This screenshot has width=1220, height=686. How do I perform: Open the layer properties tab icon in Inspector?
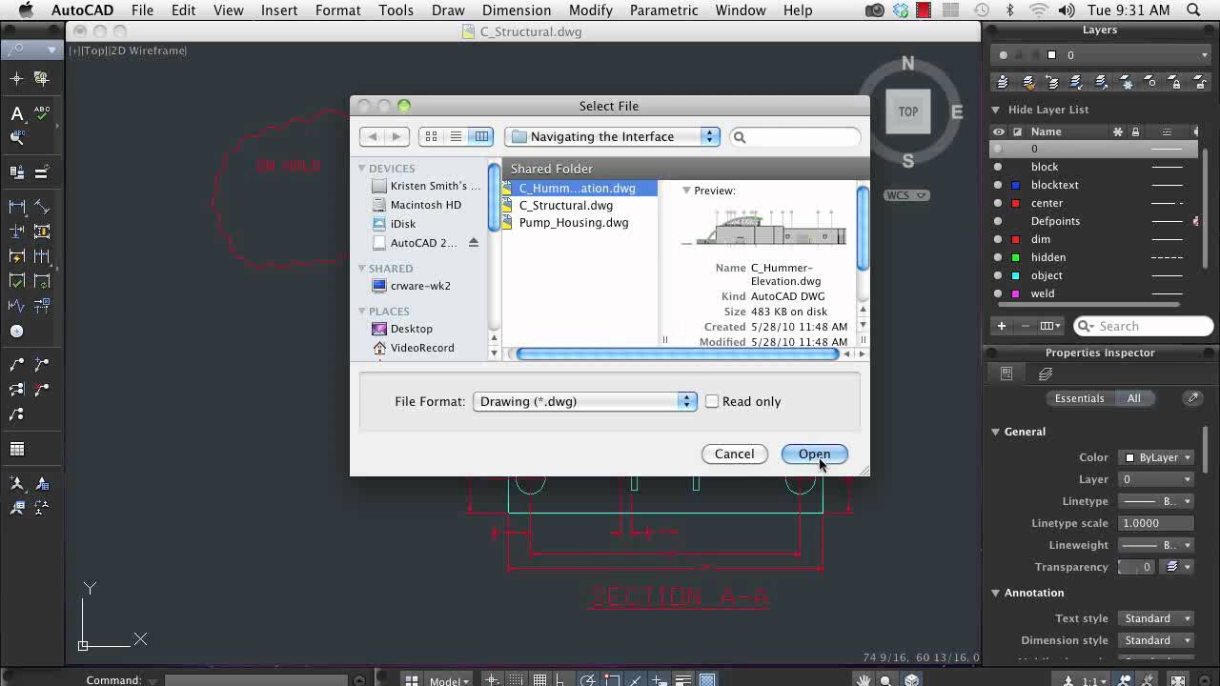coord(1046,374)
